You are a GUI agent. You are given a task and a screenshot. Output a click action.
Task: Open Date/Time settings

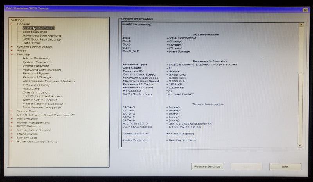[x=31, y=43]
